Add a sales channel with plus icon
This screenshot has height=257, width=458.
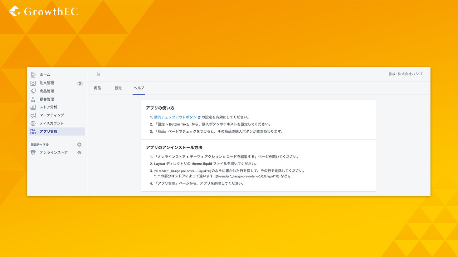click(79, 145)
